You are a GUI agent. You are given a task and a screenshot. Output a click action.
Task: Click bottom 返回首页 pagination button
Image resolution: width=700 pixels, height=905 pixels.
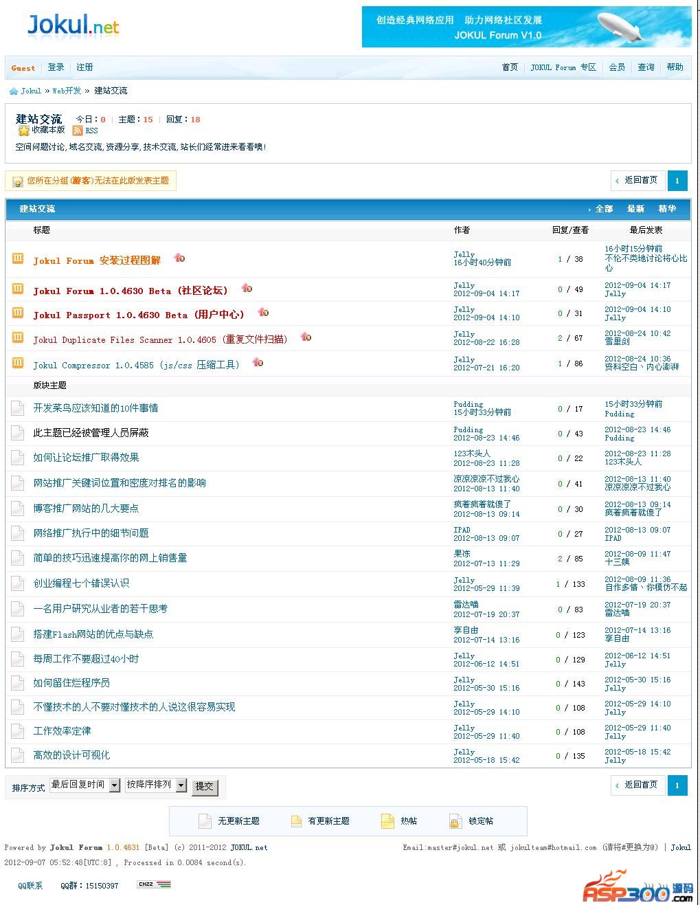click(638, 785)
